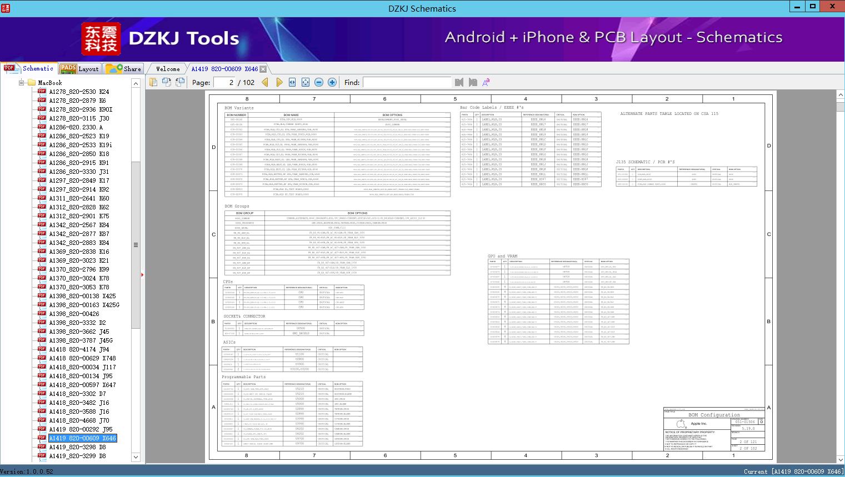Open A1278_820-3115 J30 schematic
Screen dimensions: 845x477
79,118
